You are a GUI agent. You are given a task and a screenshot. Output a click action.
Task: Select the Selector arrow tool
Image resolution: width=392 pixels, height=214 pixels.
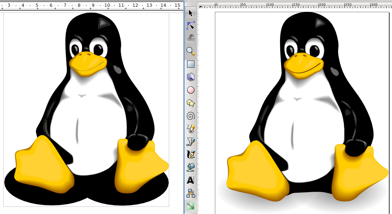tap(191, 13)
